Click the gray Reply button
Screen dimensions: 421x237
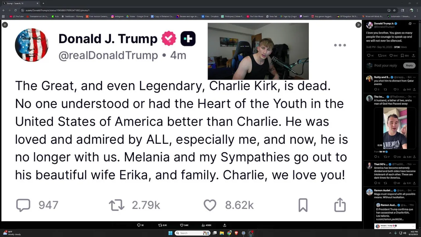coord(409,66)
